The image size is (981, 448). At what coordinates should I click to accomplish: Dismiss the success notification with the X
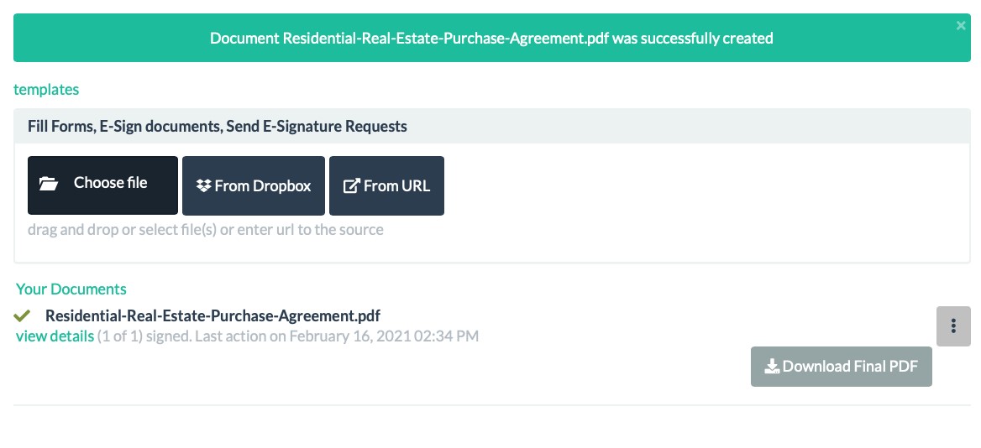pos(961,26)
